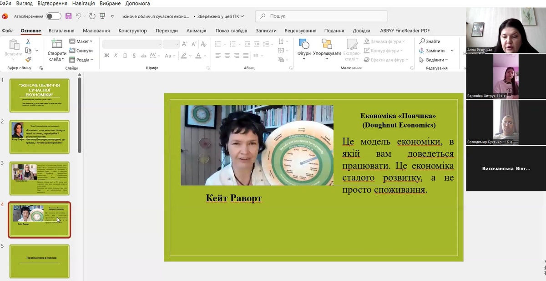Open the Вставлення ribbon tab

click(61, 31)
